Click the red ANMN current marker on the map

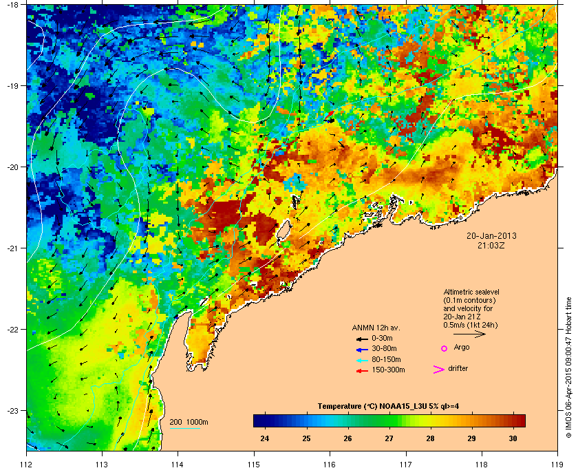329,115
